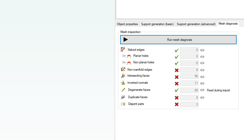Click the 'Non manifold edges' label
The width and height of the screenshot is (244, 140).
point(140,70)
